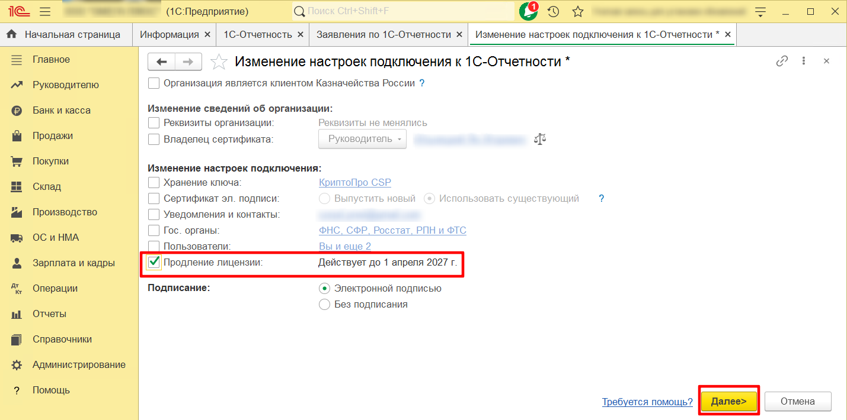847x420 pixels.
Task: Close Изменение настроек подключения tab
Action: 728,35
